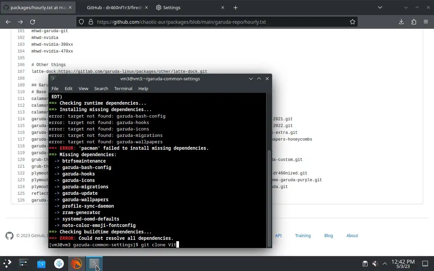Open the terminal View menu
This screenshot has height=271, width=434.
83,88
